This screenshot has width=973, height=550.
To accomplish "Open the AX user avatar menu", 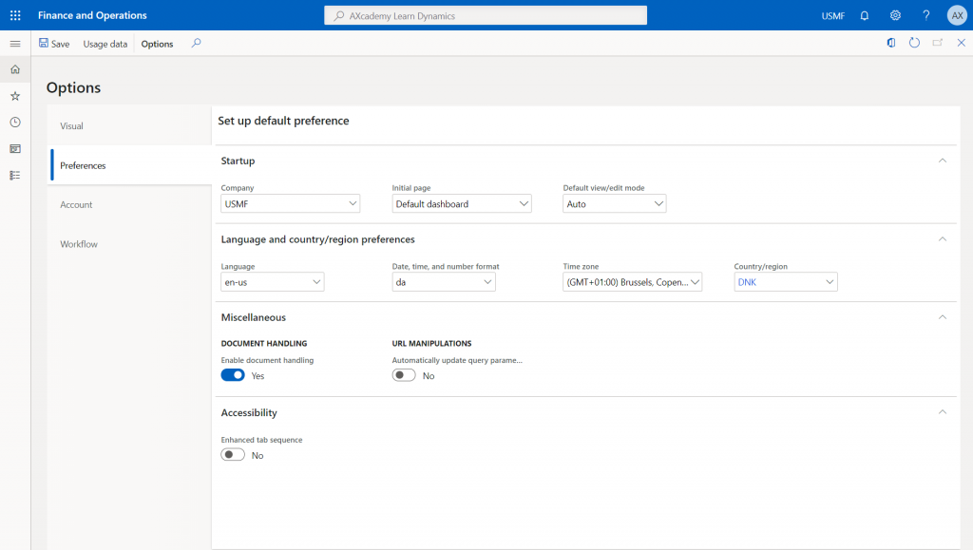I will (x=957, y=15).
